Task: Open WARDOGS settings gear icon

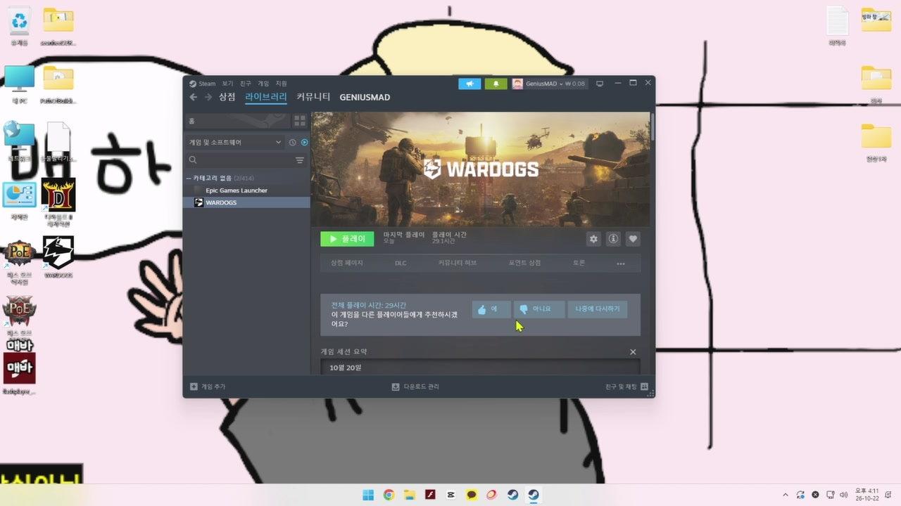Action: (593, 239)
